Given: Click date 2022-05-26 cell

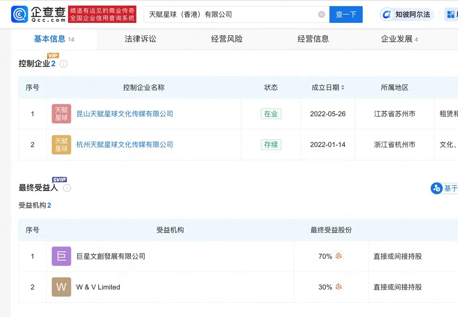Looking at the screenshot, I should tap(328, 114).
